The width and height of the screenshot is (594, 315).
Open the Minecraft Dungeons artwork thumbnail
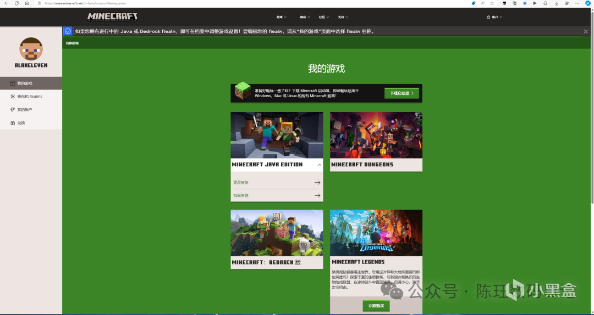click(x=376, y=135)
